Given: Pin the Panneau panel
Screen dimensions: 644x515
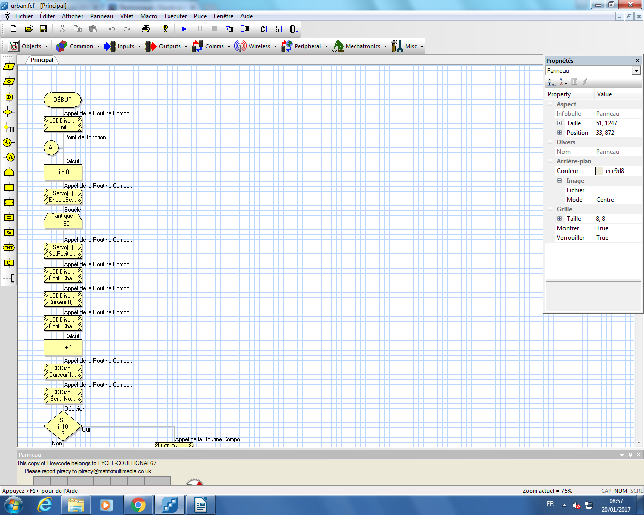Looking at the screenshot, I should tap(631, 455).
